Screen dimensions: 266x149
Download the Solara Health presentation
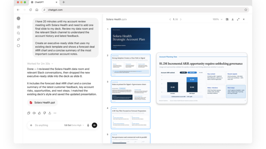coord(233,19)
